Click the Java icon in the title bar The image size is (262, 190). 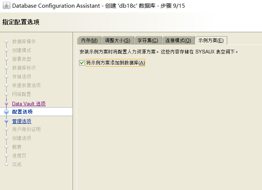pos(7,5)
